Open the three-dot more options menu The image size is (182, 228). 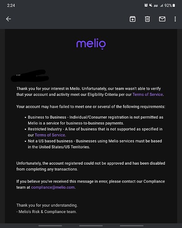[175, 19]
